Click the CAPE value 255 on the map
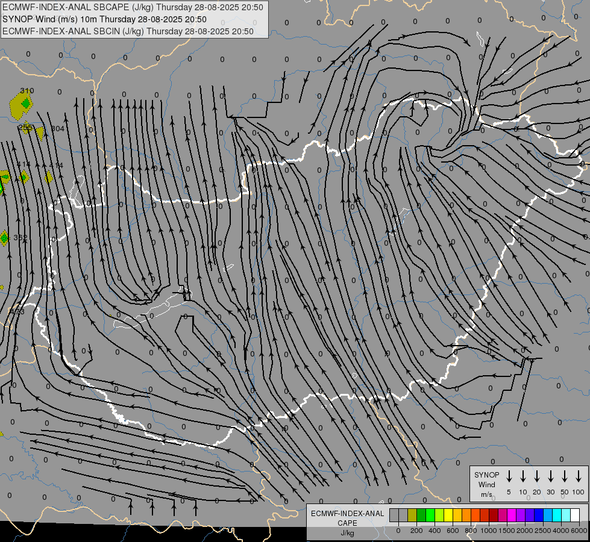The height and width of the screenshot is (542, 590). tap(25, 128)
